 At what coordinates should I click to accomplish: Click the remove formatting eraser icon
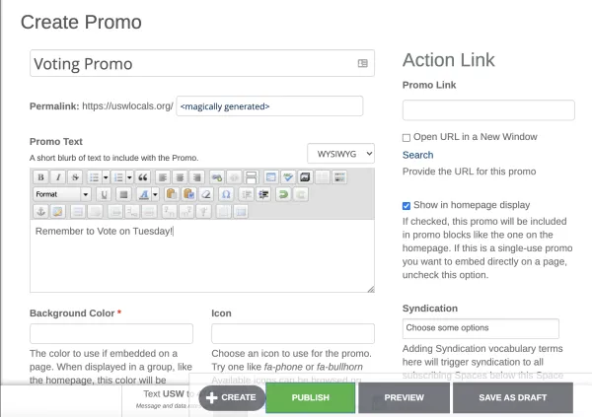click(x=206, y=194)
